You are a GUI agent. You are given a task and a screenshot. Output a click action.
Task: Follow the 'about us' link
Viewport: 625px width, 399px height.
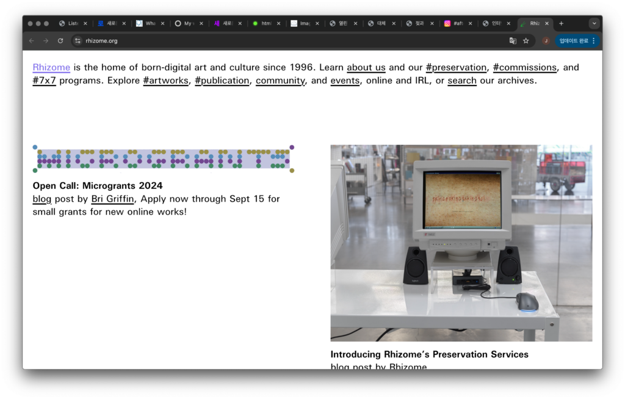tap(366, 67)
